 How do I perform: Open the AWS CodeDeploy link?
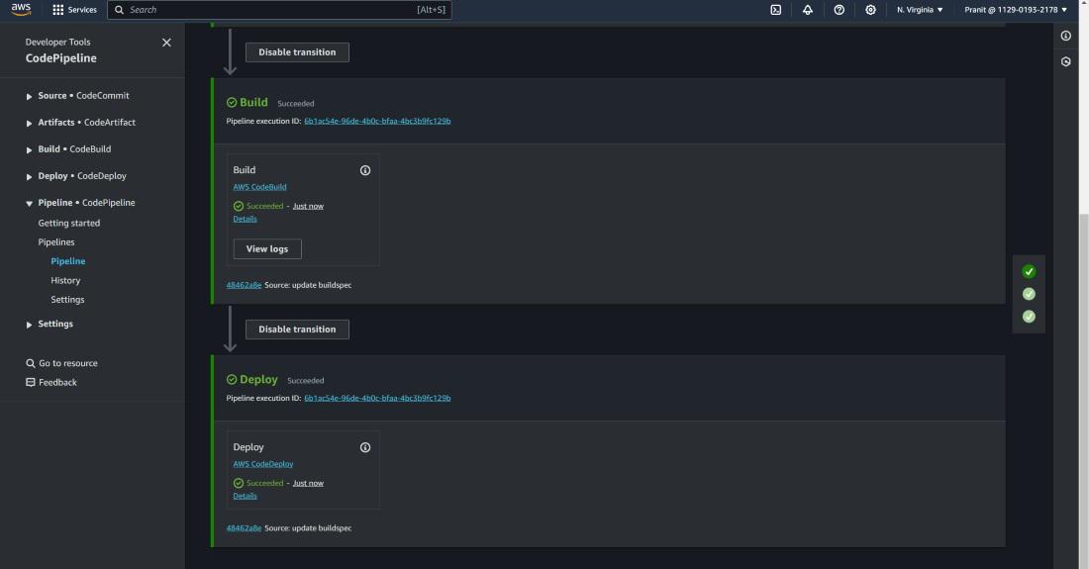[x=263, y=463]
